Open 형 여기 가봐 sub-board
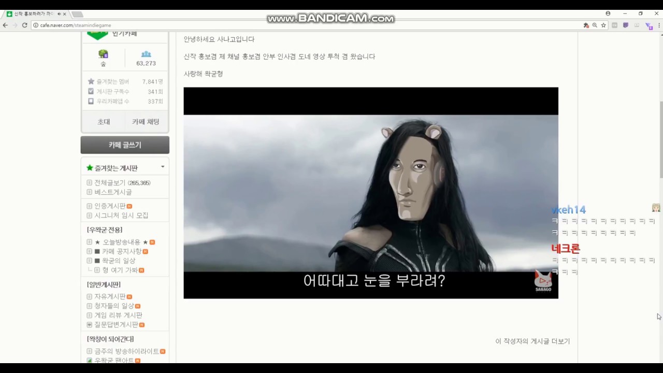 (120, 270)
